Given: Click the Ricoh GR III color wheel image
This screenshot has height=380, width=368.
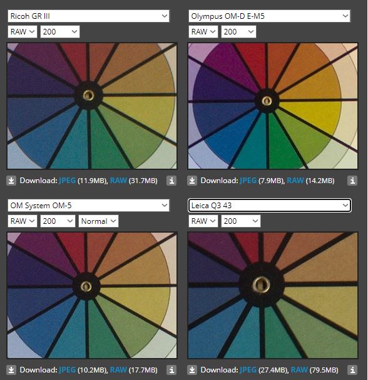Looking at the screenshot, I should point(92,106).
